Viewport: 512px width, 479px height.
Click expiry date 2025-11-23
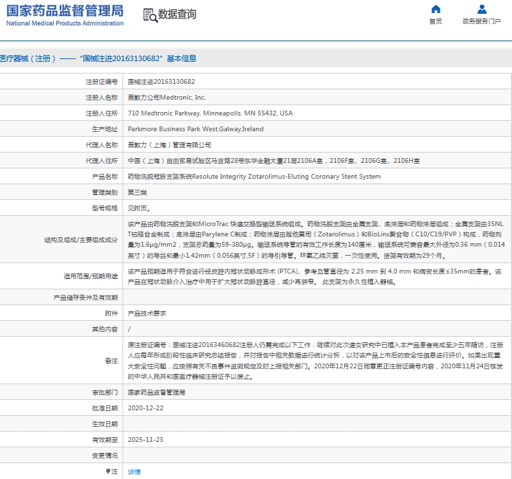click(x=146, y=440)
